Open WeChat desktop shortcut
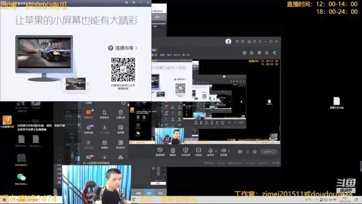The image size is (362, 204). pos(21,179)
